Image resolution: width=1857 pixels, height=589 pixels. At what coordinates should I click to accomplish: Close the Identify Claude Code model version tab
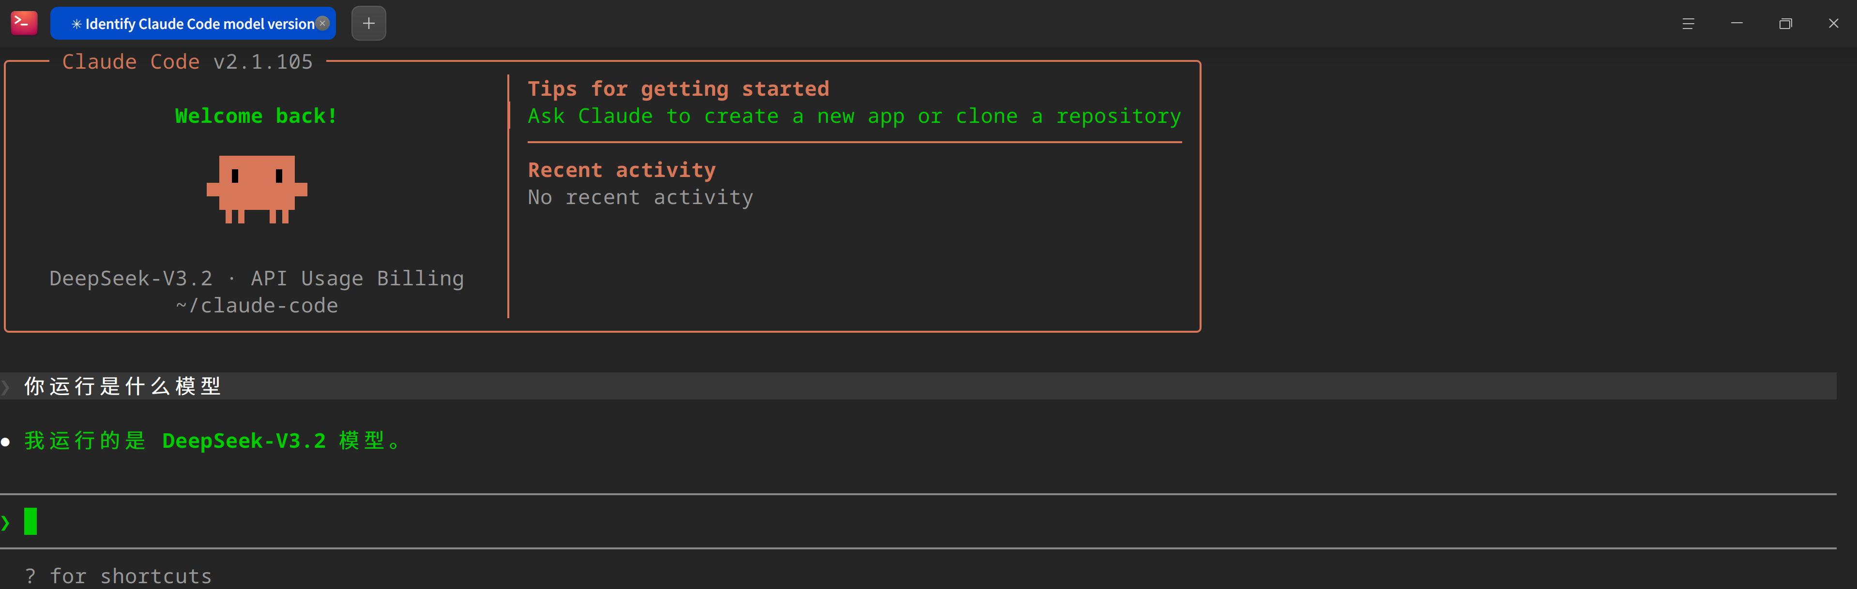pos(323,24)
